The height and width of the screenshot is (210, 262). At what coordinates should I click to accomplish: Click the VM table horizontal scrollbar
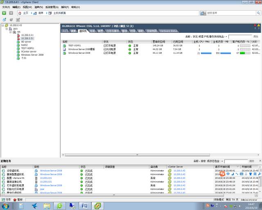[137, 155]
